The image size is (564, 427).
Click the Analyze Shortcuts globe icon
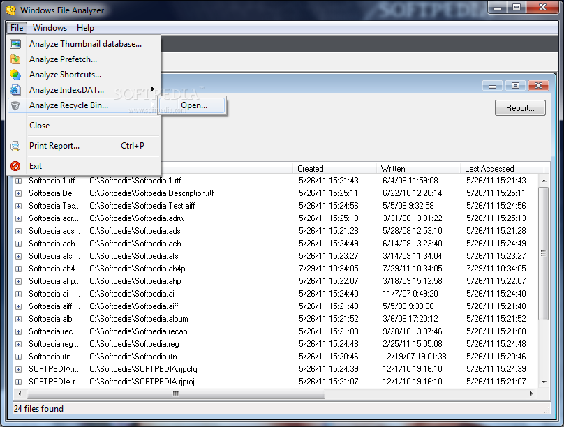coord(15,75)
